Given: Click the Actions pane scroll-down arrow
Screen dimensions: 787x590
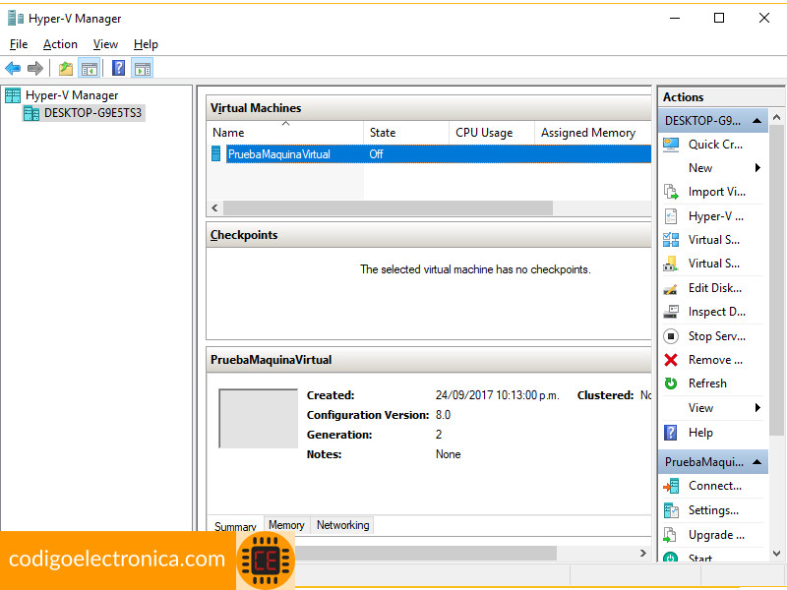Looking at the screenshot, I should (x=776, y=554).
